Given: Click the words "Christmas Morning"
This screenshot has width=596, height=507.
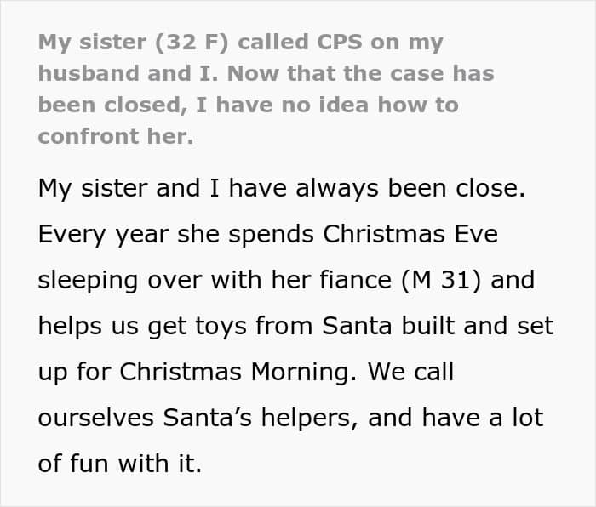Looking at the screenshot, I should click(221, 373).
